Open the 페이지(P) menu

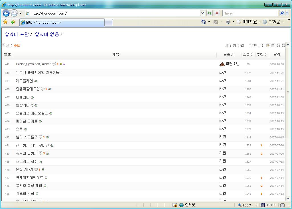(248, 22)
